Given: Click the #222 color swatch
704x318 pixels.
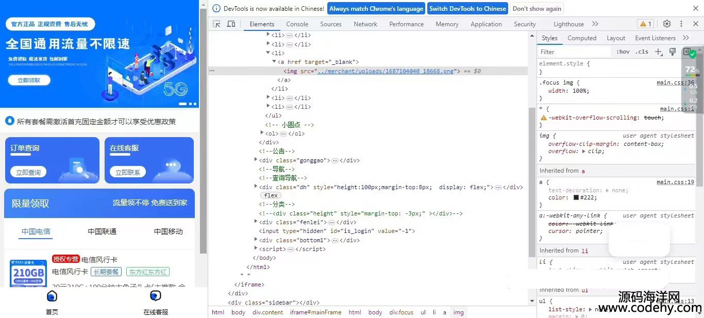Looking at the screenshot, I should click(576, 197).
